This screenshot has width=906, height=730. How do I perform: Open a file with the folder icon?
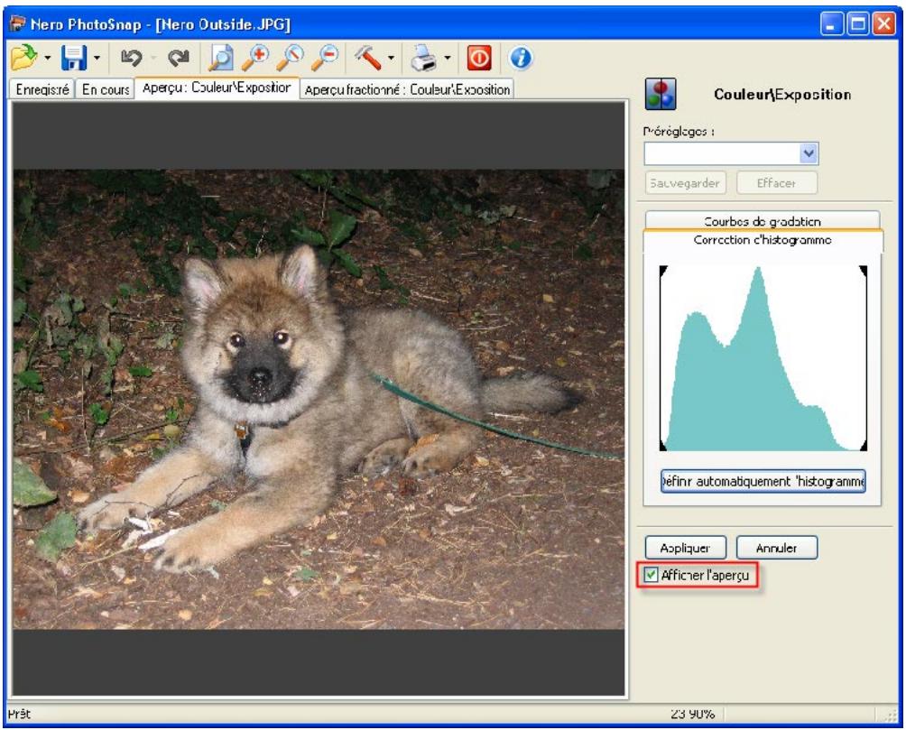pos(24,57)
